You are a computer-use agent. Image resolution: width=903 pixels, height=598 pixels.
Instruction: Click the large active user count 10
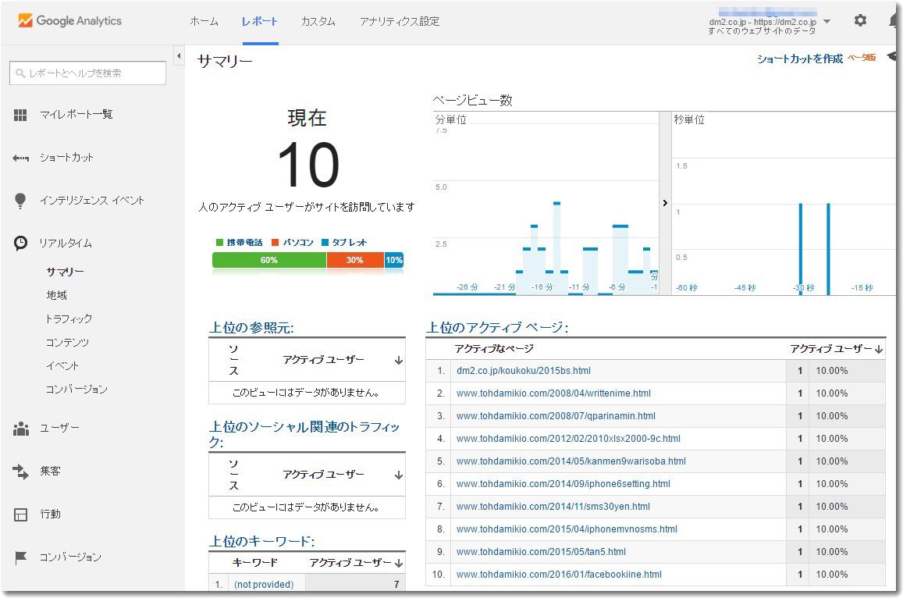point(308,166)
